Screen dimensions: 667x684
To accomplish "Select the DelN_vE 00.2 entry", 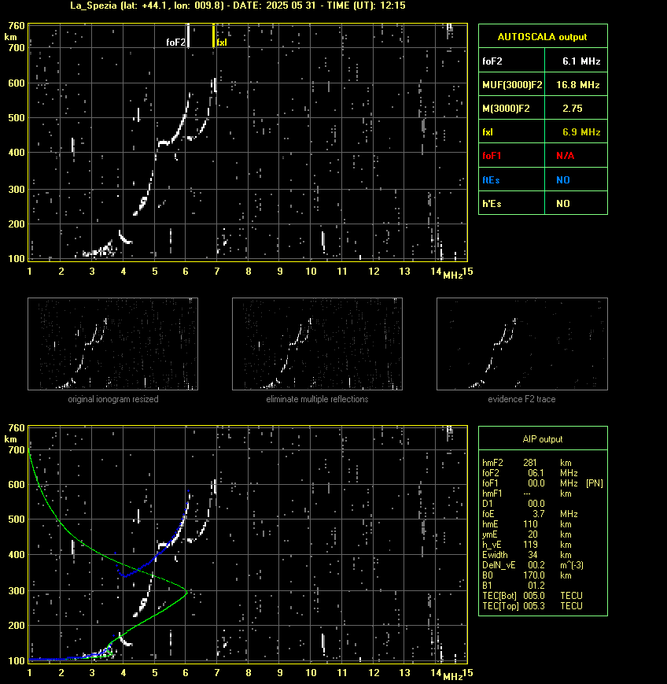I will (533, 565).
